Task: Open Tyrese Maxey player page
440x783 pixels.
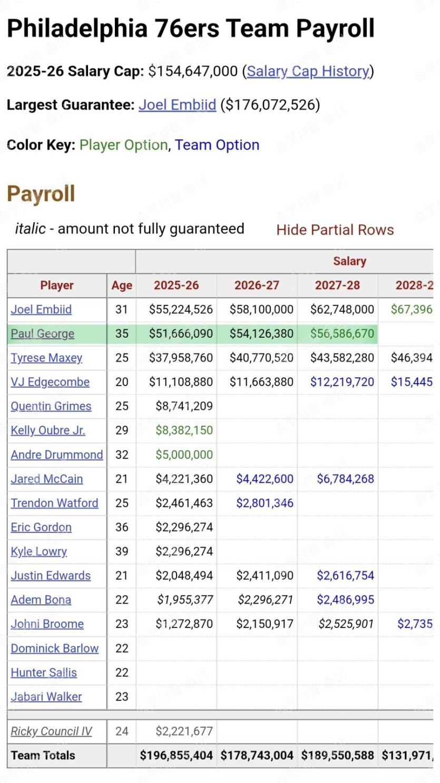Action: point(46,358)
